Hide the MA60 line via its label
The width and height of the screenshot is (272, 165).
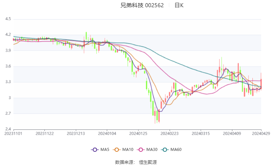pyautogui.click(x=176, y=149)
